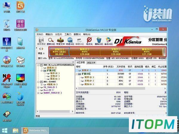Collapse 扩展分区 node in left tree
The image size is (179, 134).
tap(42, 71)
